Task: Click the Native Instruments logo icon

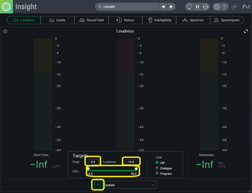Action: (245, 7)
